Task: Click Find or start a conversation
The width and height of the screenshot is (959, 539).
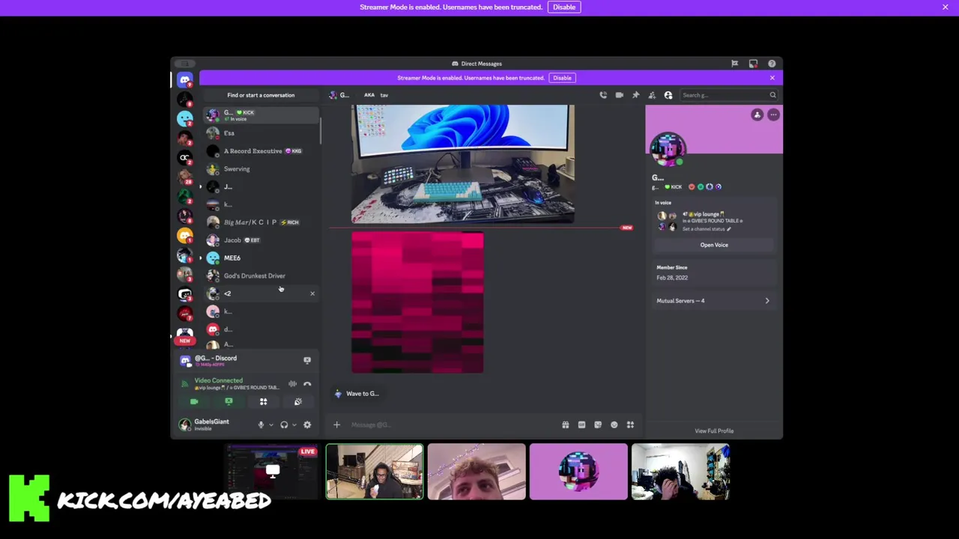Action: pyautogui.click(x=261, y=95)
